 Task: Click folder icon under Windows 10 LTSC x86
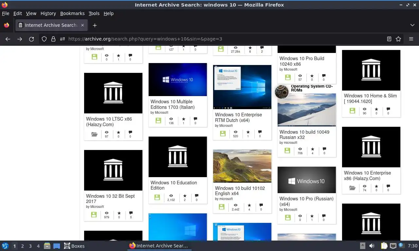click(x=94, y=134)
